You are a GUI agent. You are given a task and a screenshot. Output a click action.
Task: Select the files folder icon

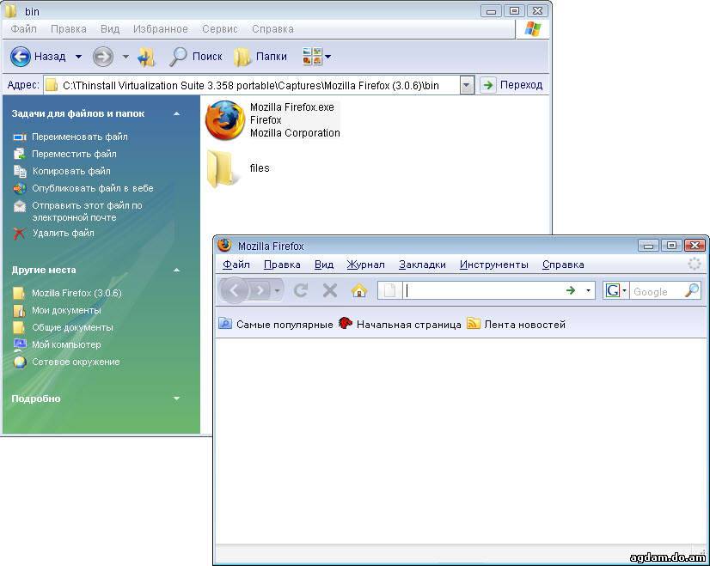(221, 168)
